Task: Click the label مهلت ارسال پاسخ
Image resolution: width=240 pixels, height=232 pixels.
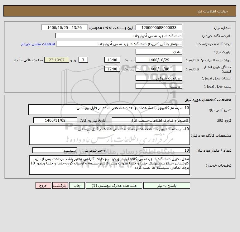Action: pos(216,60)
